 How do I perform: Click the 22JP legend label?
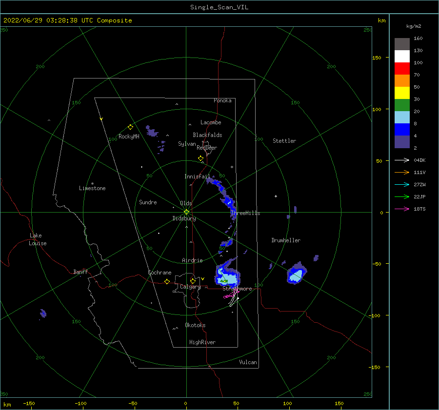(x=419, y=197)
